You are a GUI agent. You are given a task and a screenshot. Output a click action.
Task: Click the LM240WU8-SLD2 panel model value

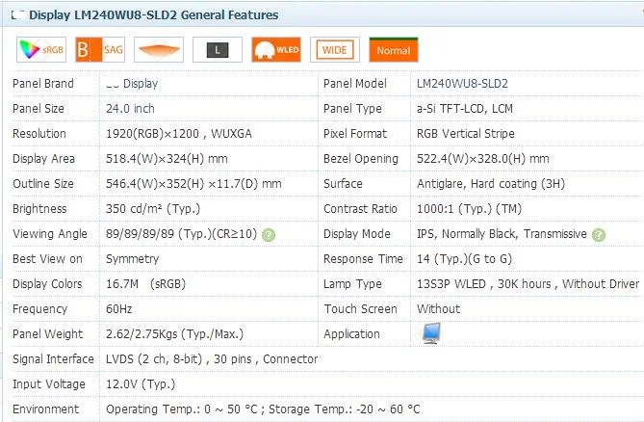point(462,84)
